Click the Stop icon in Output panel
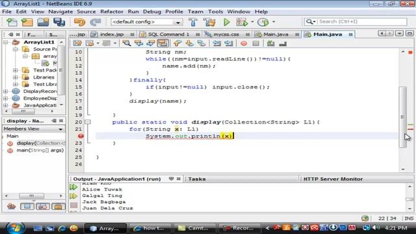 pos(73,205)
